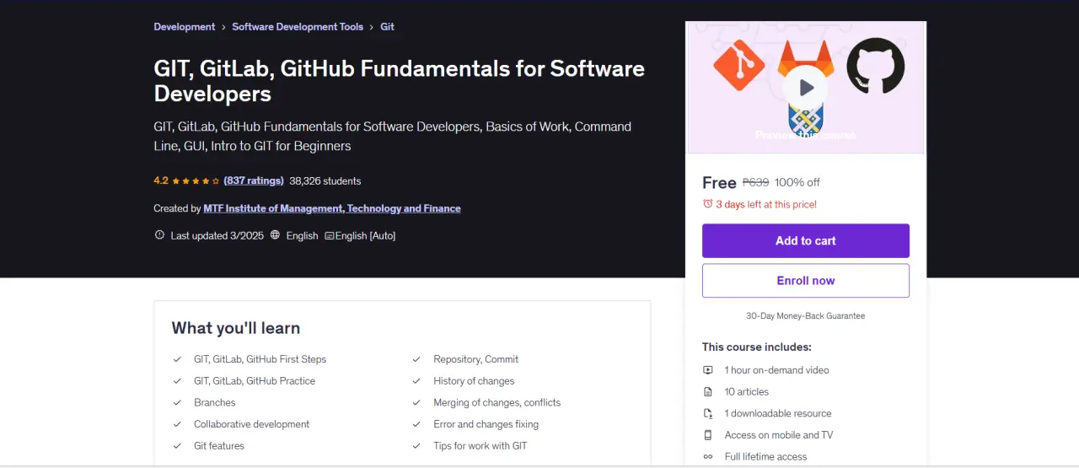The height and width of the screenshot is (468, 1079).
Task: Click the English language text beside globe
Action: (x=302, y=236)
